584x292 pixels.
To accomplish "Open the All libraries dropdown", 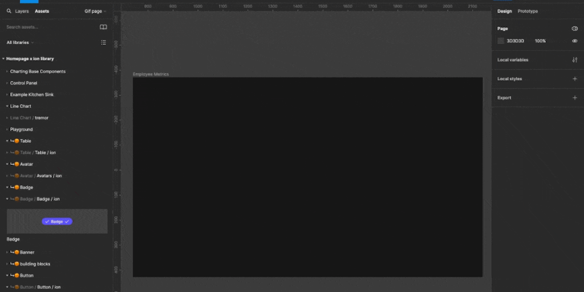I will click(20, 42).
